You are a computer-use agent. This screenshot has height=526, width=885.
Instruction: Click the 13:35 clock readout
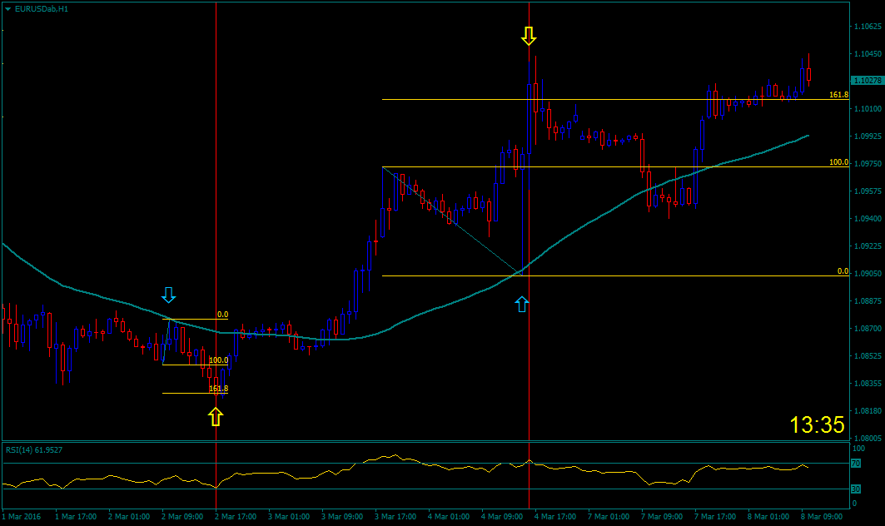pyautogui.click(x=817, y=425)
